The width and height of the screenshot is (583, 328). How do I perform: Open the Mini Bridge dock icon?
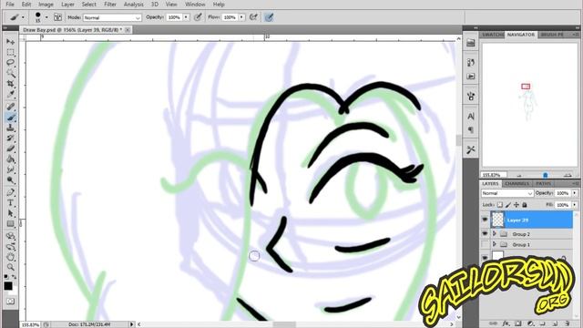tap(471, 43)
